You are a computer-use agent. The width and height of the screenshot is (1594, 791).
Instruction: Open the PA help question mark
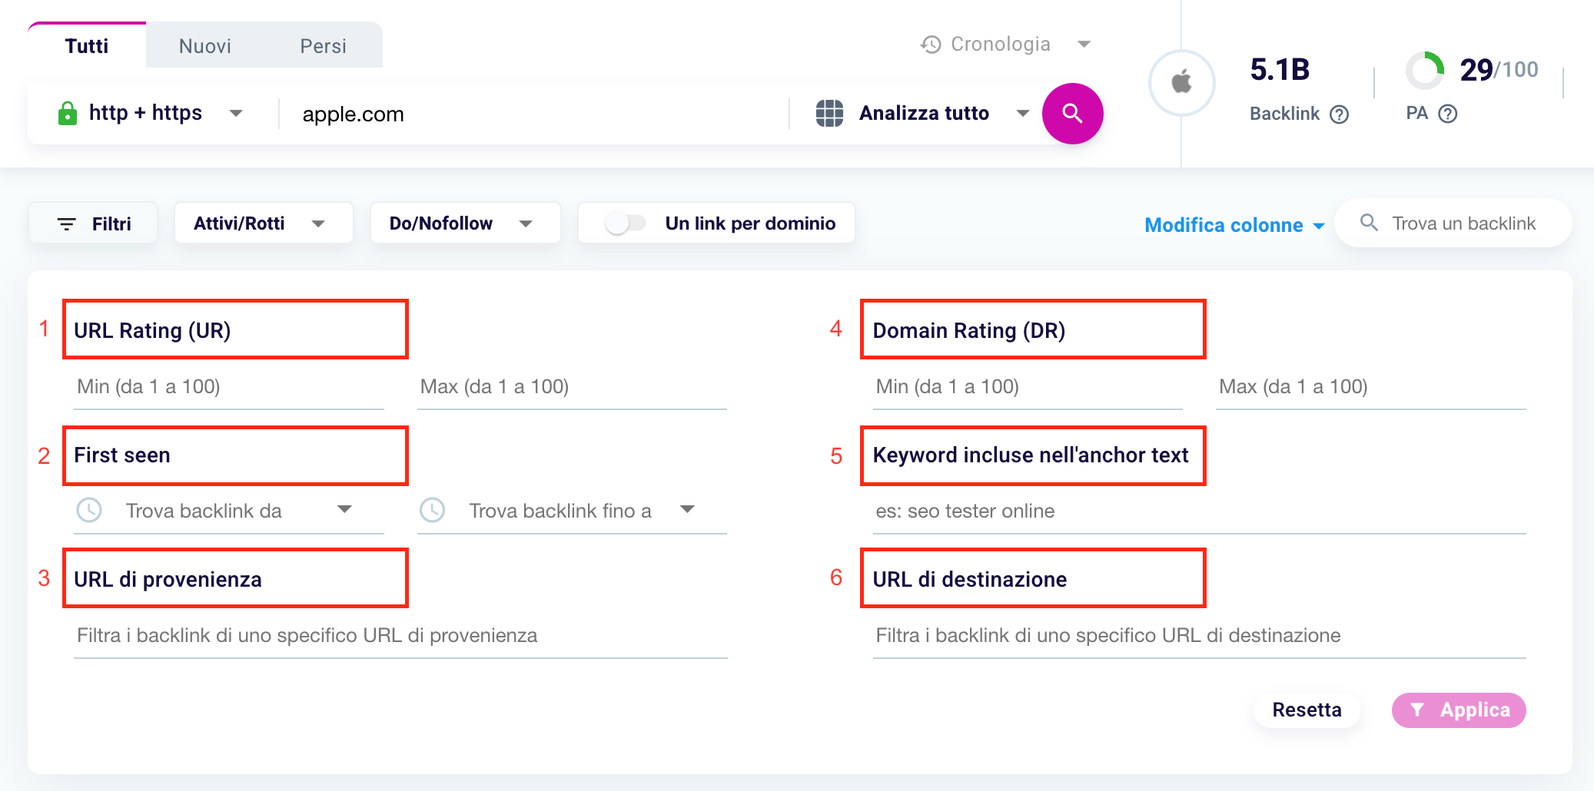(1448, 114)
